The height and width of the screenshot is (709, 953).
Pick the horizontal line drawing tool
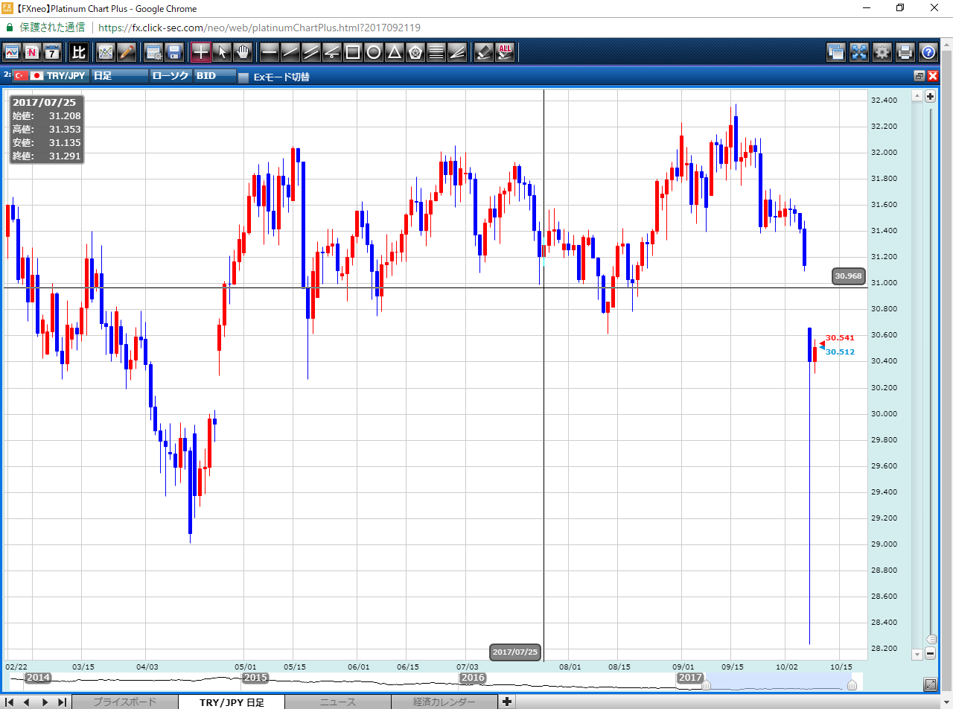[x=270, y=52]
